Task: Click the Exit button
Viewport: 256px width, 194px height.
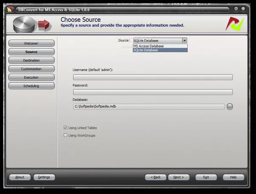Action: [x=206, y=177]
